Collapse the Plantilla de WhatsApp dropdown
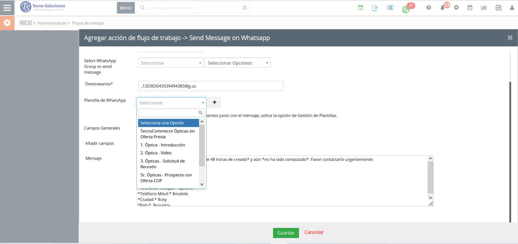The width and height of the screenshot is (518, 244). pyautogui.click(x=171, y=103)
